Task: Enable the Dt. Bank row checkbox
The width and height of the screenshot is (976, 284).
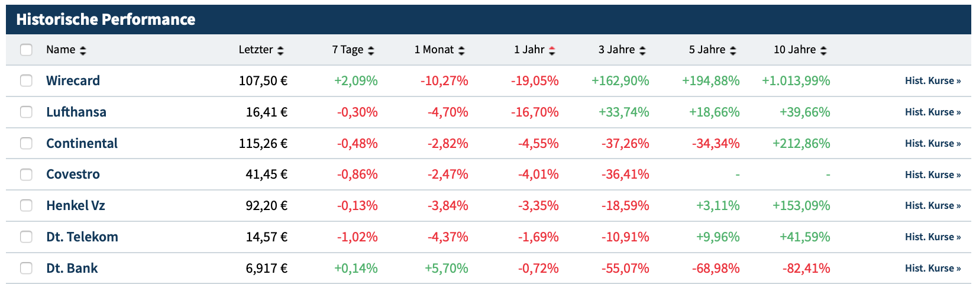Action: coord(26,268)
